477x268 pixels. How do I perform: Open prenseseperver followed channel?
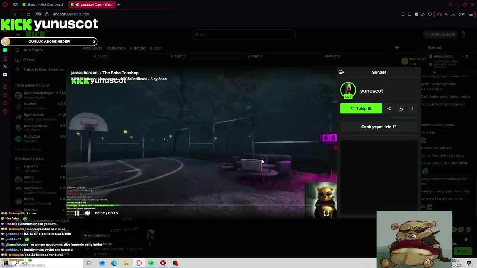(x=40, y=128)
